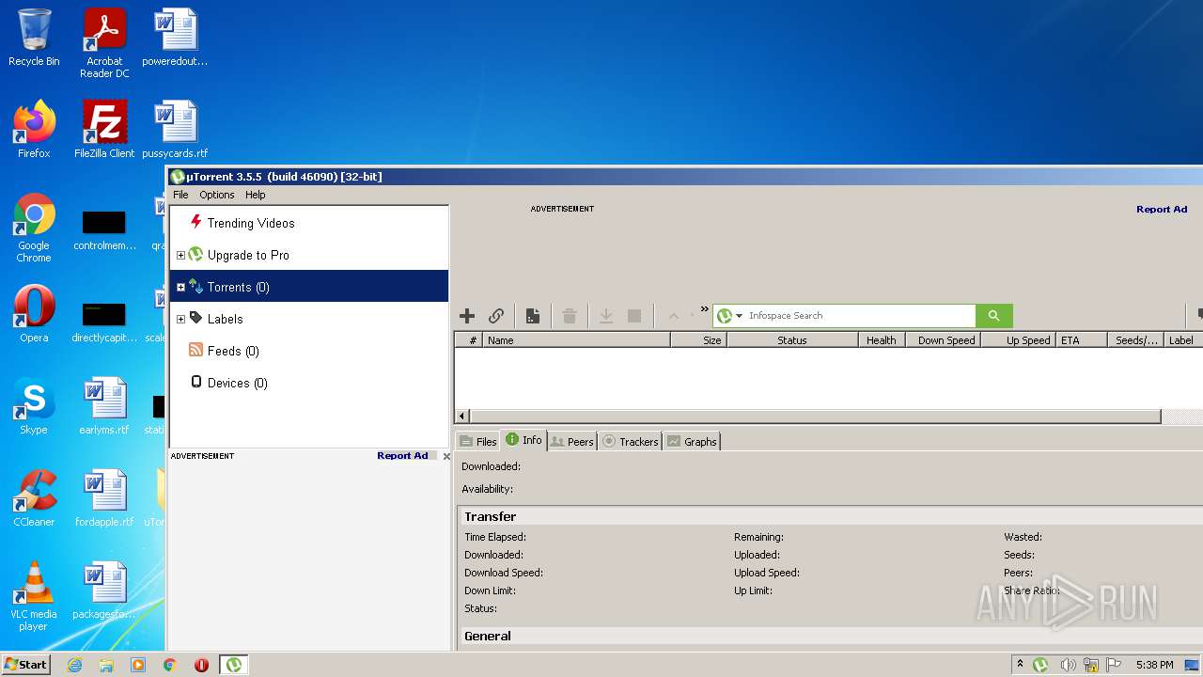
Task: Click the Labels tag icon in sidebar
Action: click(x=195, y=318)
